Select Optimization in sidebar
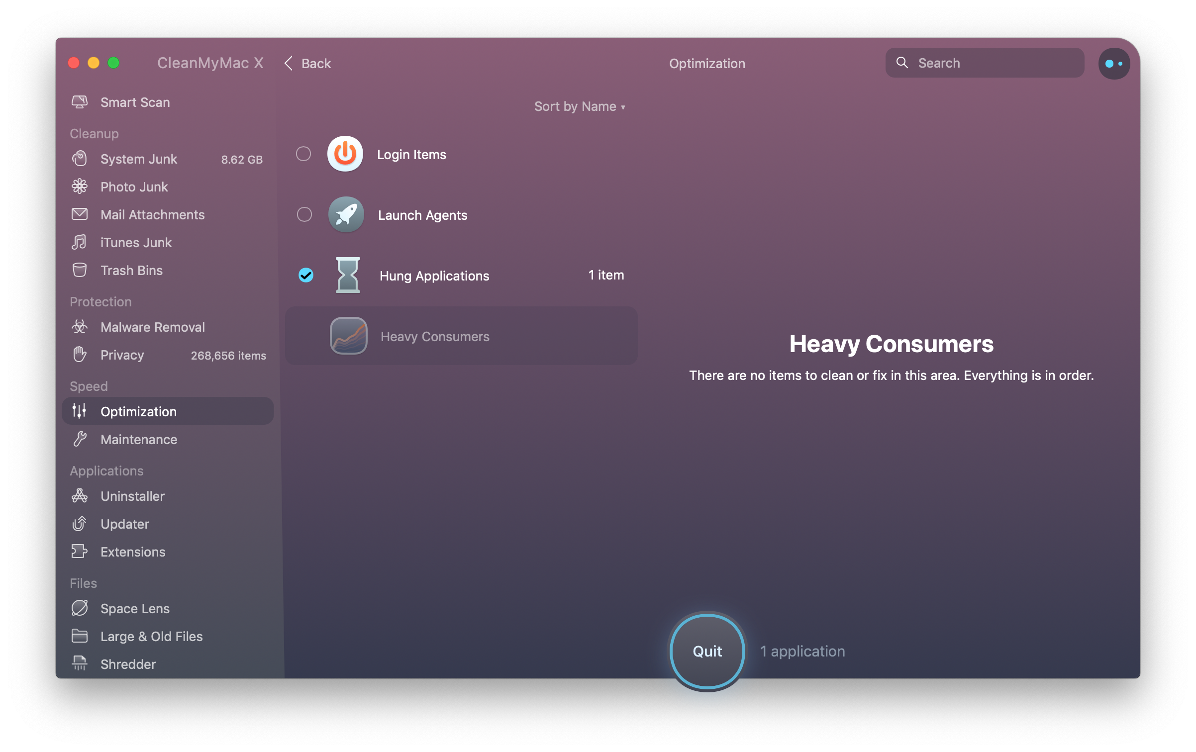Image resolution: width=1196 pixels, height=752 pixels. click(168, 411)
